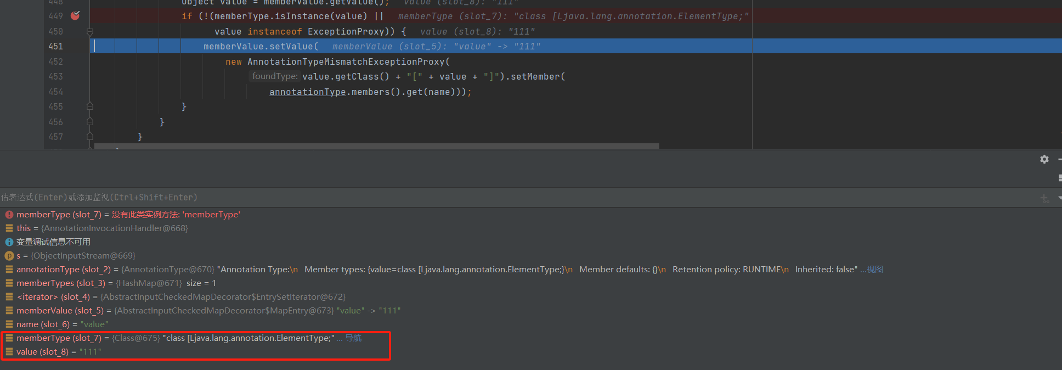Click the blue info icon in variables

click(9, 242)
